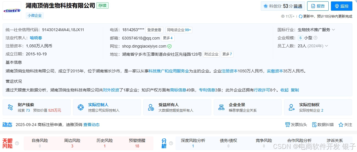
Task: Open shop.dingqiaoxiyiye.com website link
Action: 144,46
